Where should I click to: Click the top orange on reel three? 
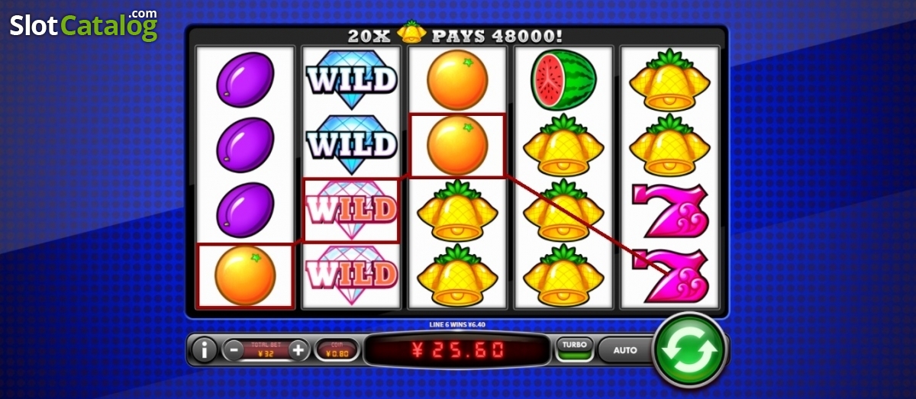point(456,79)
